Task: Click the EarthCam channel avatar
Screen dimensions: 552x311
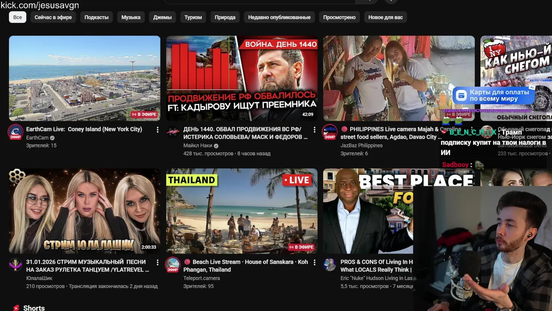Action: click(16, 132)
